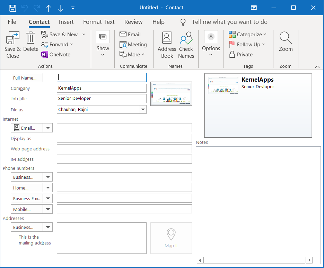Image resolution: width=324 pixels, height=268 pixels.
Task: Open the Show dropdown
Action: click(x=103, y=44)
